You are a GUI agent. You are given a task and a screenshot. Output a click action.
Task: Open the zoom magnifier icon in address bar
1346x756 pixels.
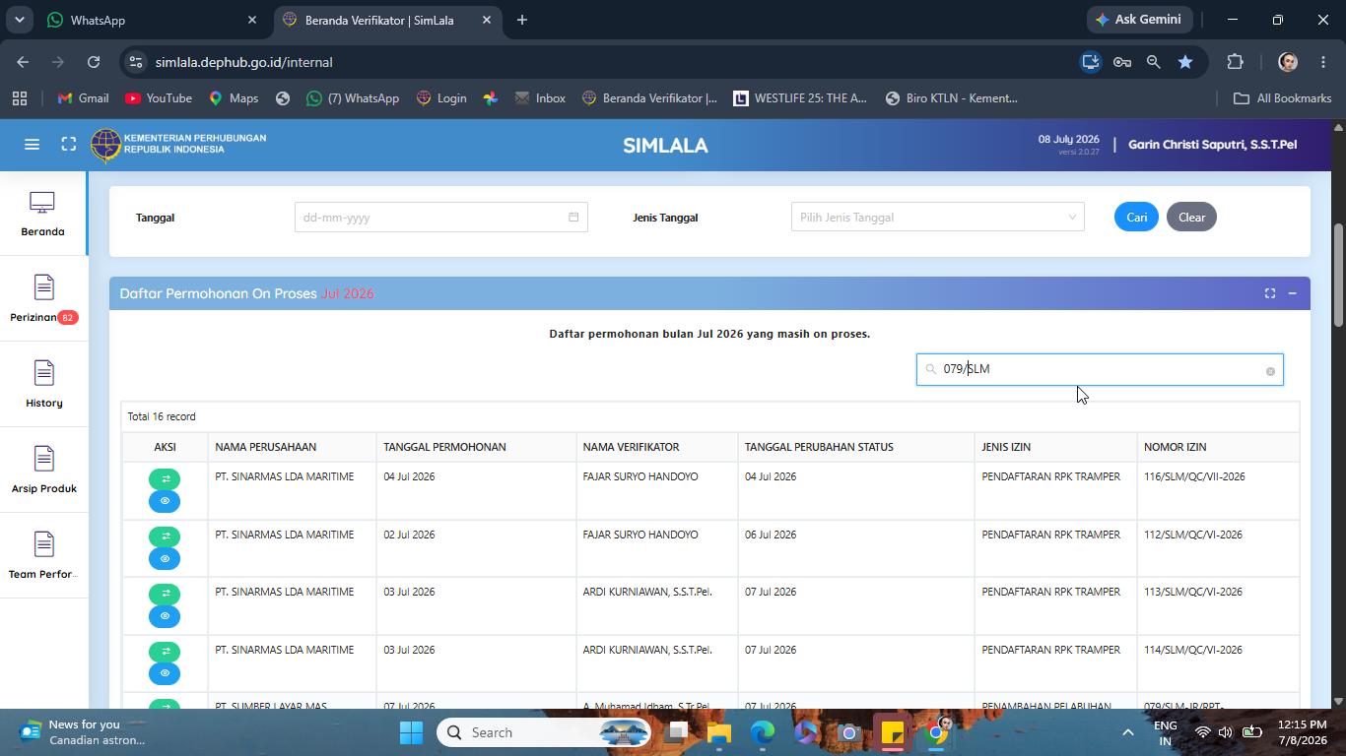tap(1154, 62)
